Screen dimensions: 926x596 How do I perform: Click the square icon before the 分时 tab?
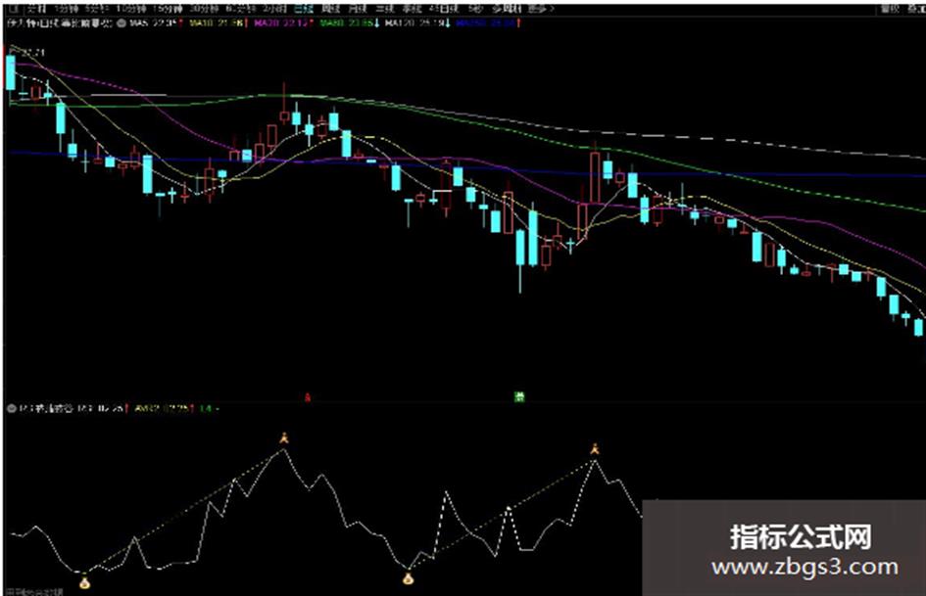coord(14,9)
